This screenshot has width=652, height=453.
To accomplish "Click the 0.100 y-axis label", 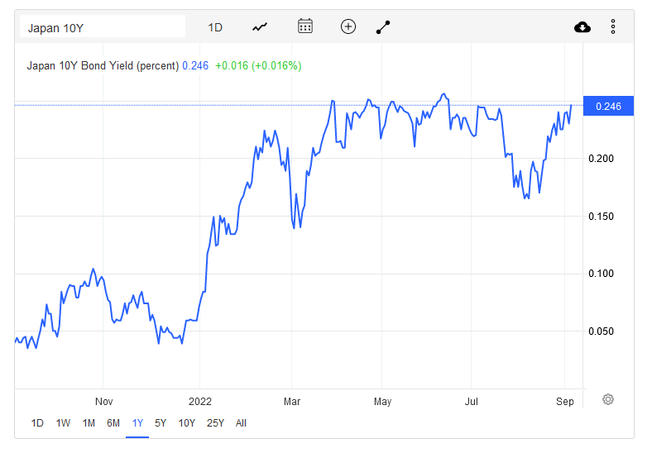I will pos(601,274).
